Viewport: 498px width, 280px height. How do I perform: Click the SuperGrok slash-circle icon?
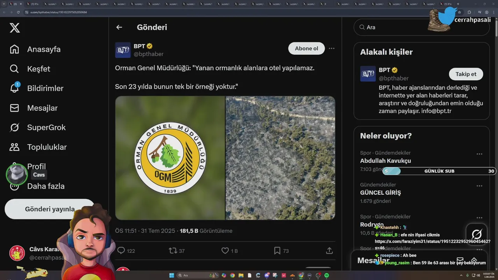pos(14,127)
